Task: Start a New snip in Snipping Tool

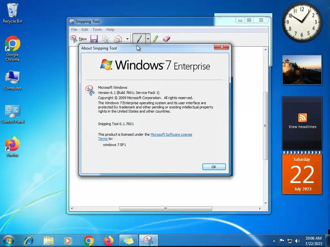Action: click(x=79, y=39)
